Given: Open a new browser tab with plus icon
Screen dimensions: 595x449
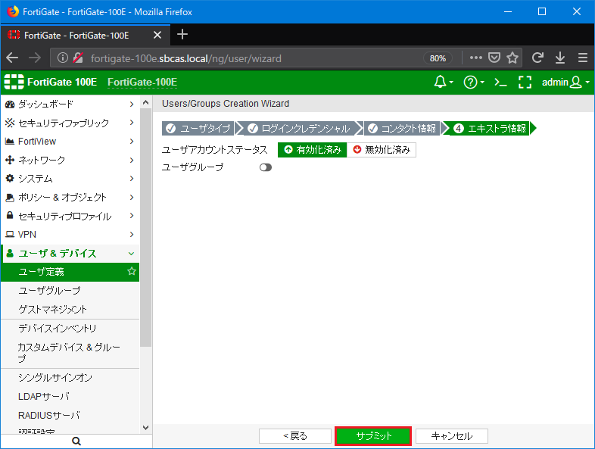Looking at the screenshot, I should [182, 35].
